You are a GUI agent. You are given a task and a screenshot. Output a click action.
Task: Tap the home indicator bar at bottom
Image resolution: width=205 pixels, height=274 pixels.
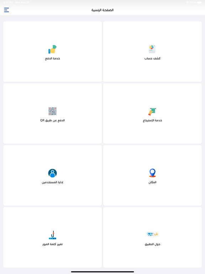click(x=102, y=272)
